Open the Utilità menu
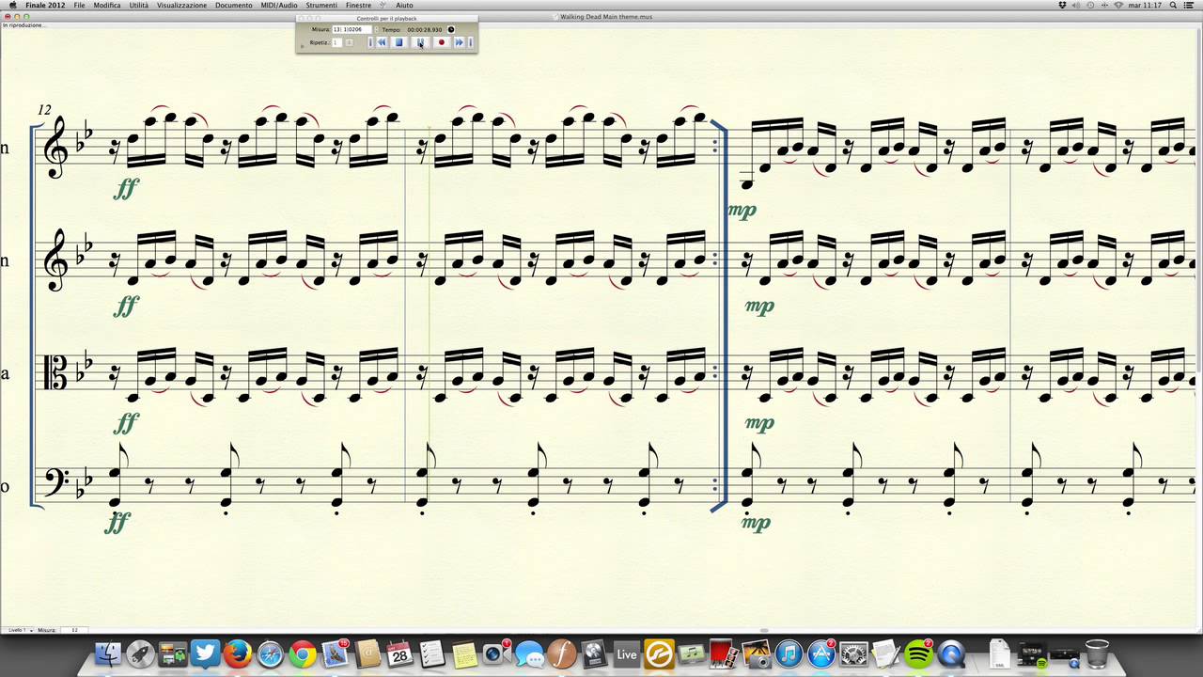The width and height of the screenshot is (1203, 677). pyautogui.click(x=139, y=6)
